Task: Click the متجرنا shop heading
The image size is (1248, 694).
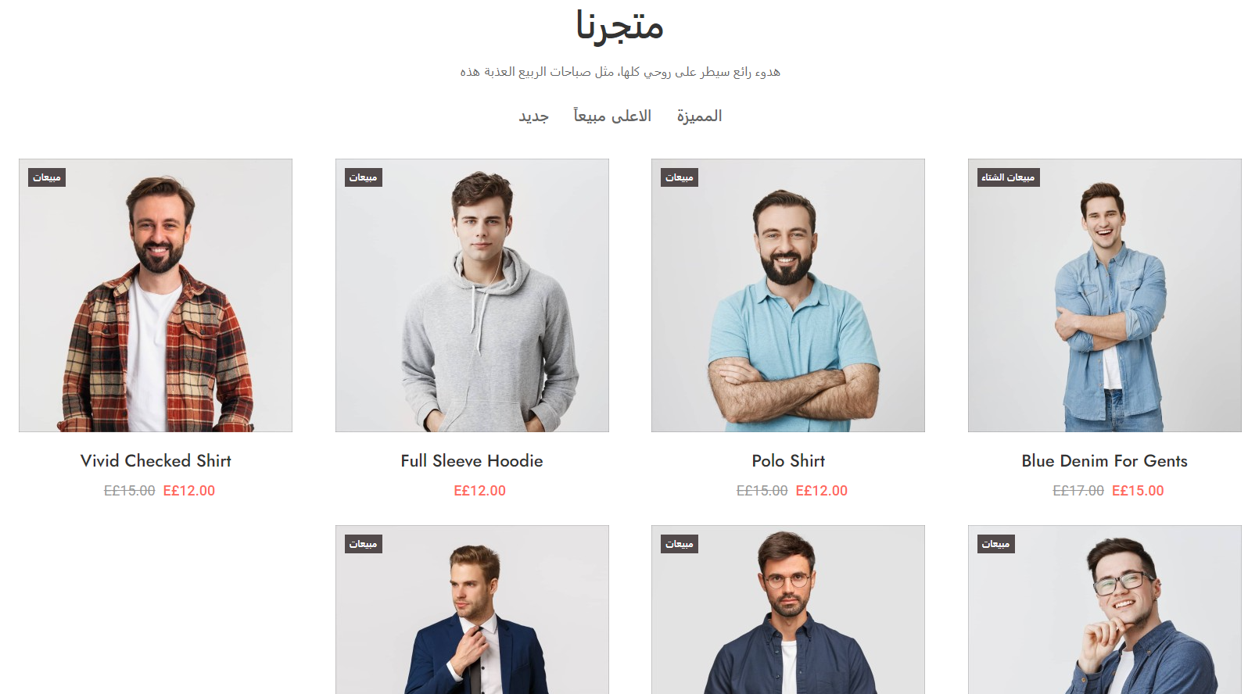Action: [620, 27]
